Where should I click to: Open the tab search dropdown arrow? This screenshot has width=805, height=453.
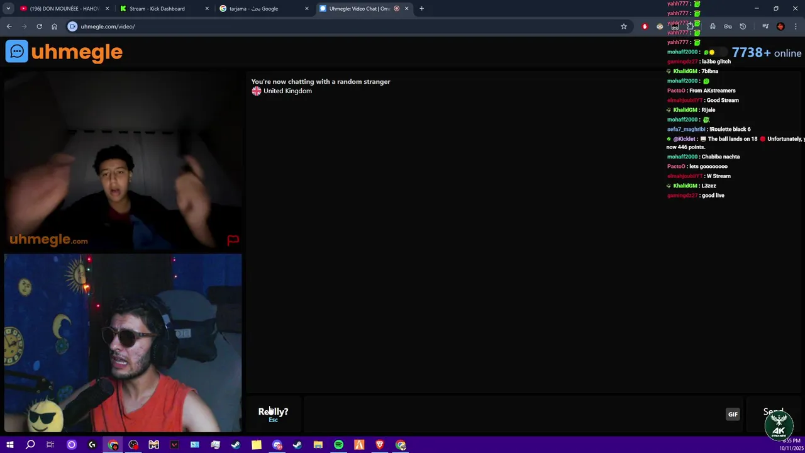[x=8, y=9]
